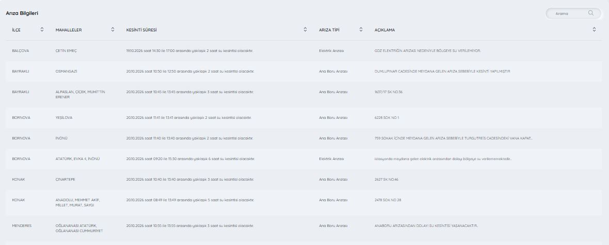Click Ana Boru Arızası in MENDERES row
The height and width of the screenshot is (245, 609).
[333, 225]
